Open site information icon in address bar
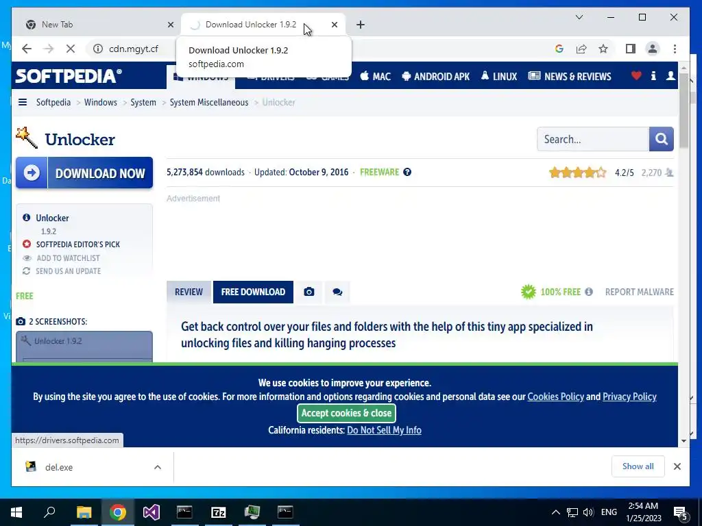Viewport: 702px width, 526px height. click(97, 49)
